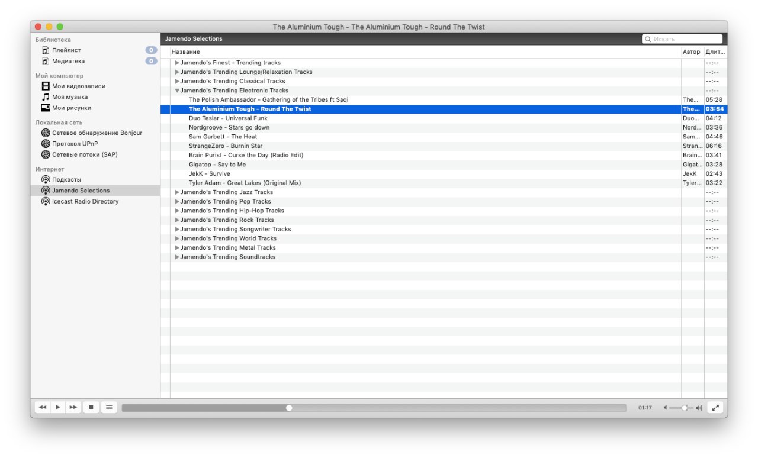Click the Play button

click(x=58, y=408)
